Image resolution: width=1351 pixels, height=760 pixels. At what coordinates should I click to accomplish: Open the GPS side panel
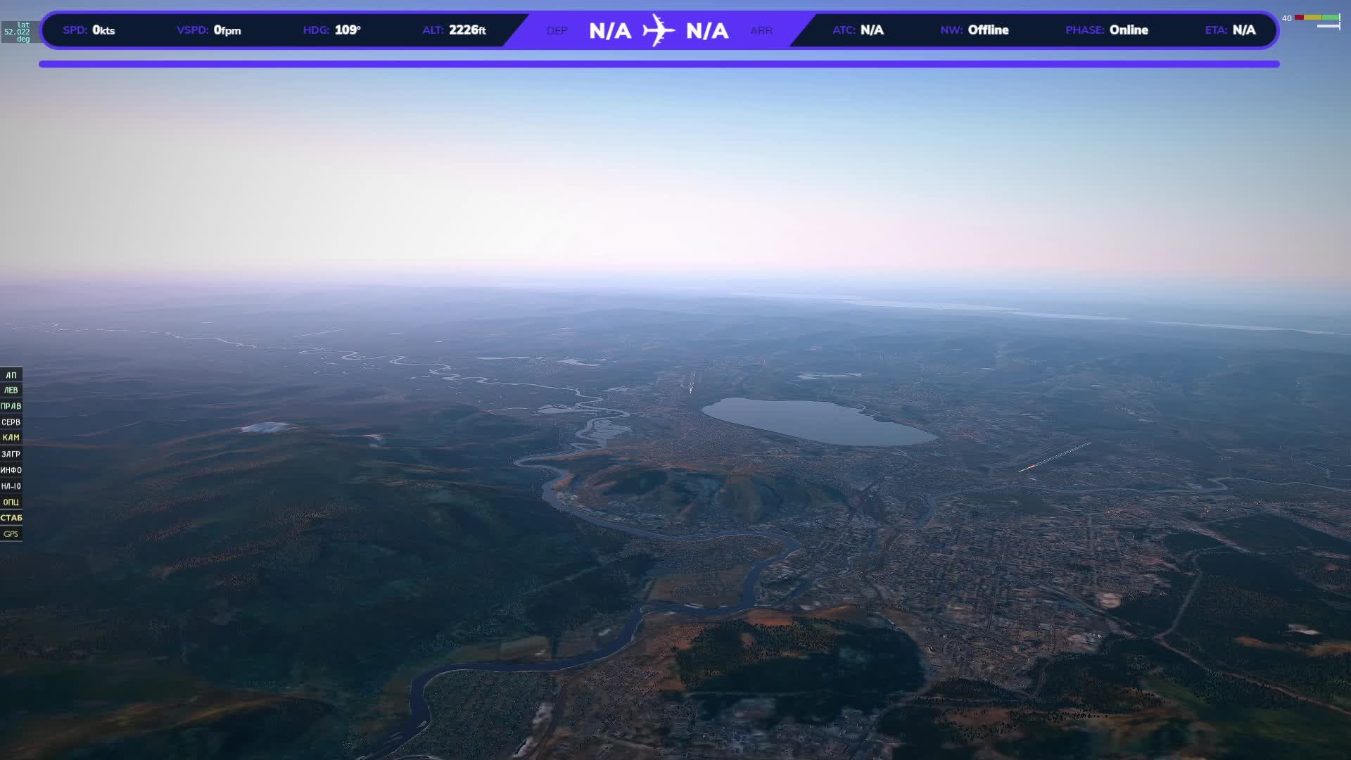tap(11, 534)
